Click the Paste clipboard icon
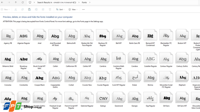The height and width of the screenshot is (112, 200). [29, 9]
